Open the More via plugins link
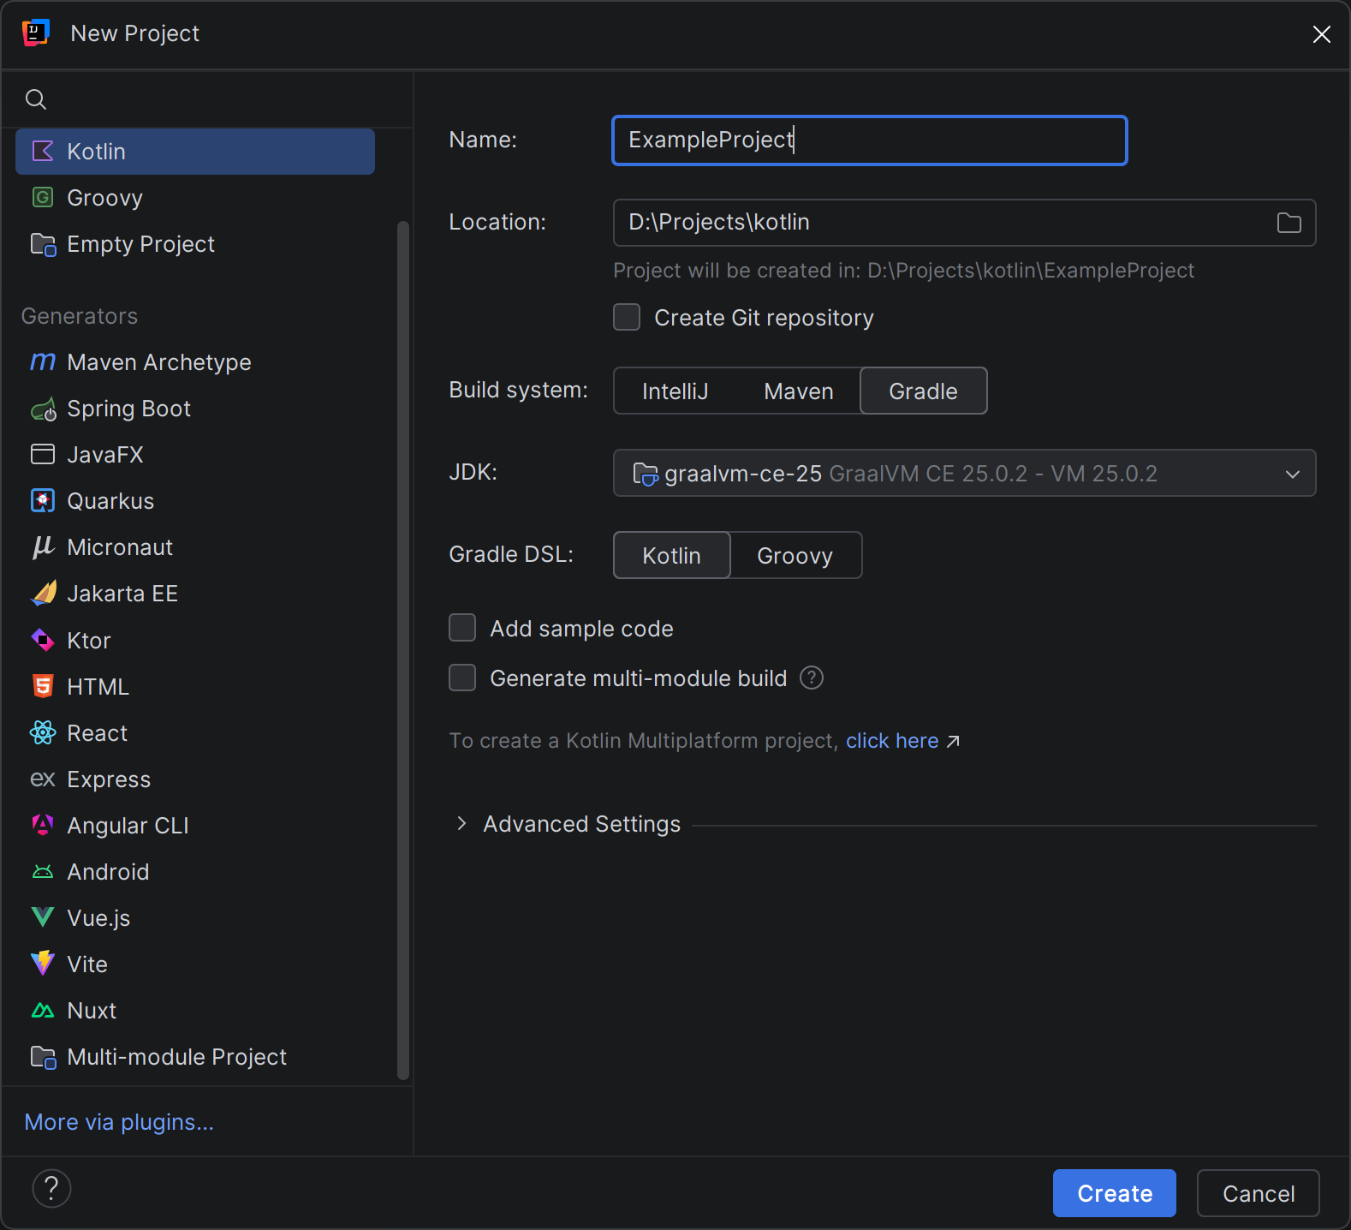1351x1230 pixels. 119,1122
